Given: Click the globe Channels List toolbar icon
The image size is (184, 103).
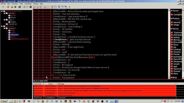Looking at the screenshot, I should (x=15, y=7).
